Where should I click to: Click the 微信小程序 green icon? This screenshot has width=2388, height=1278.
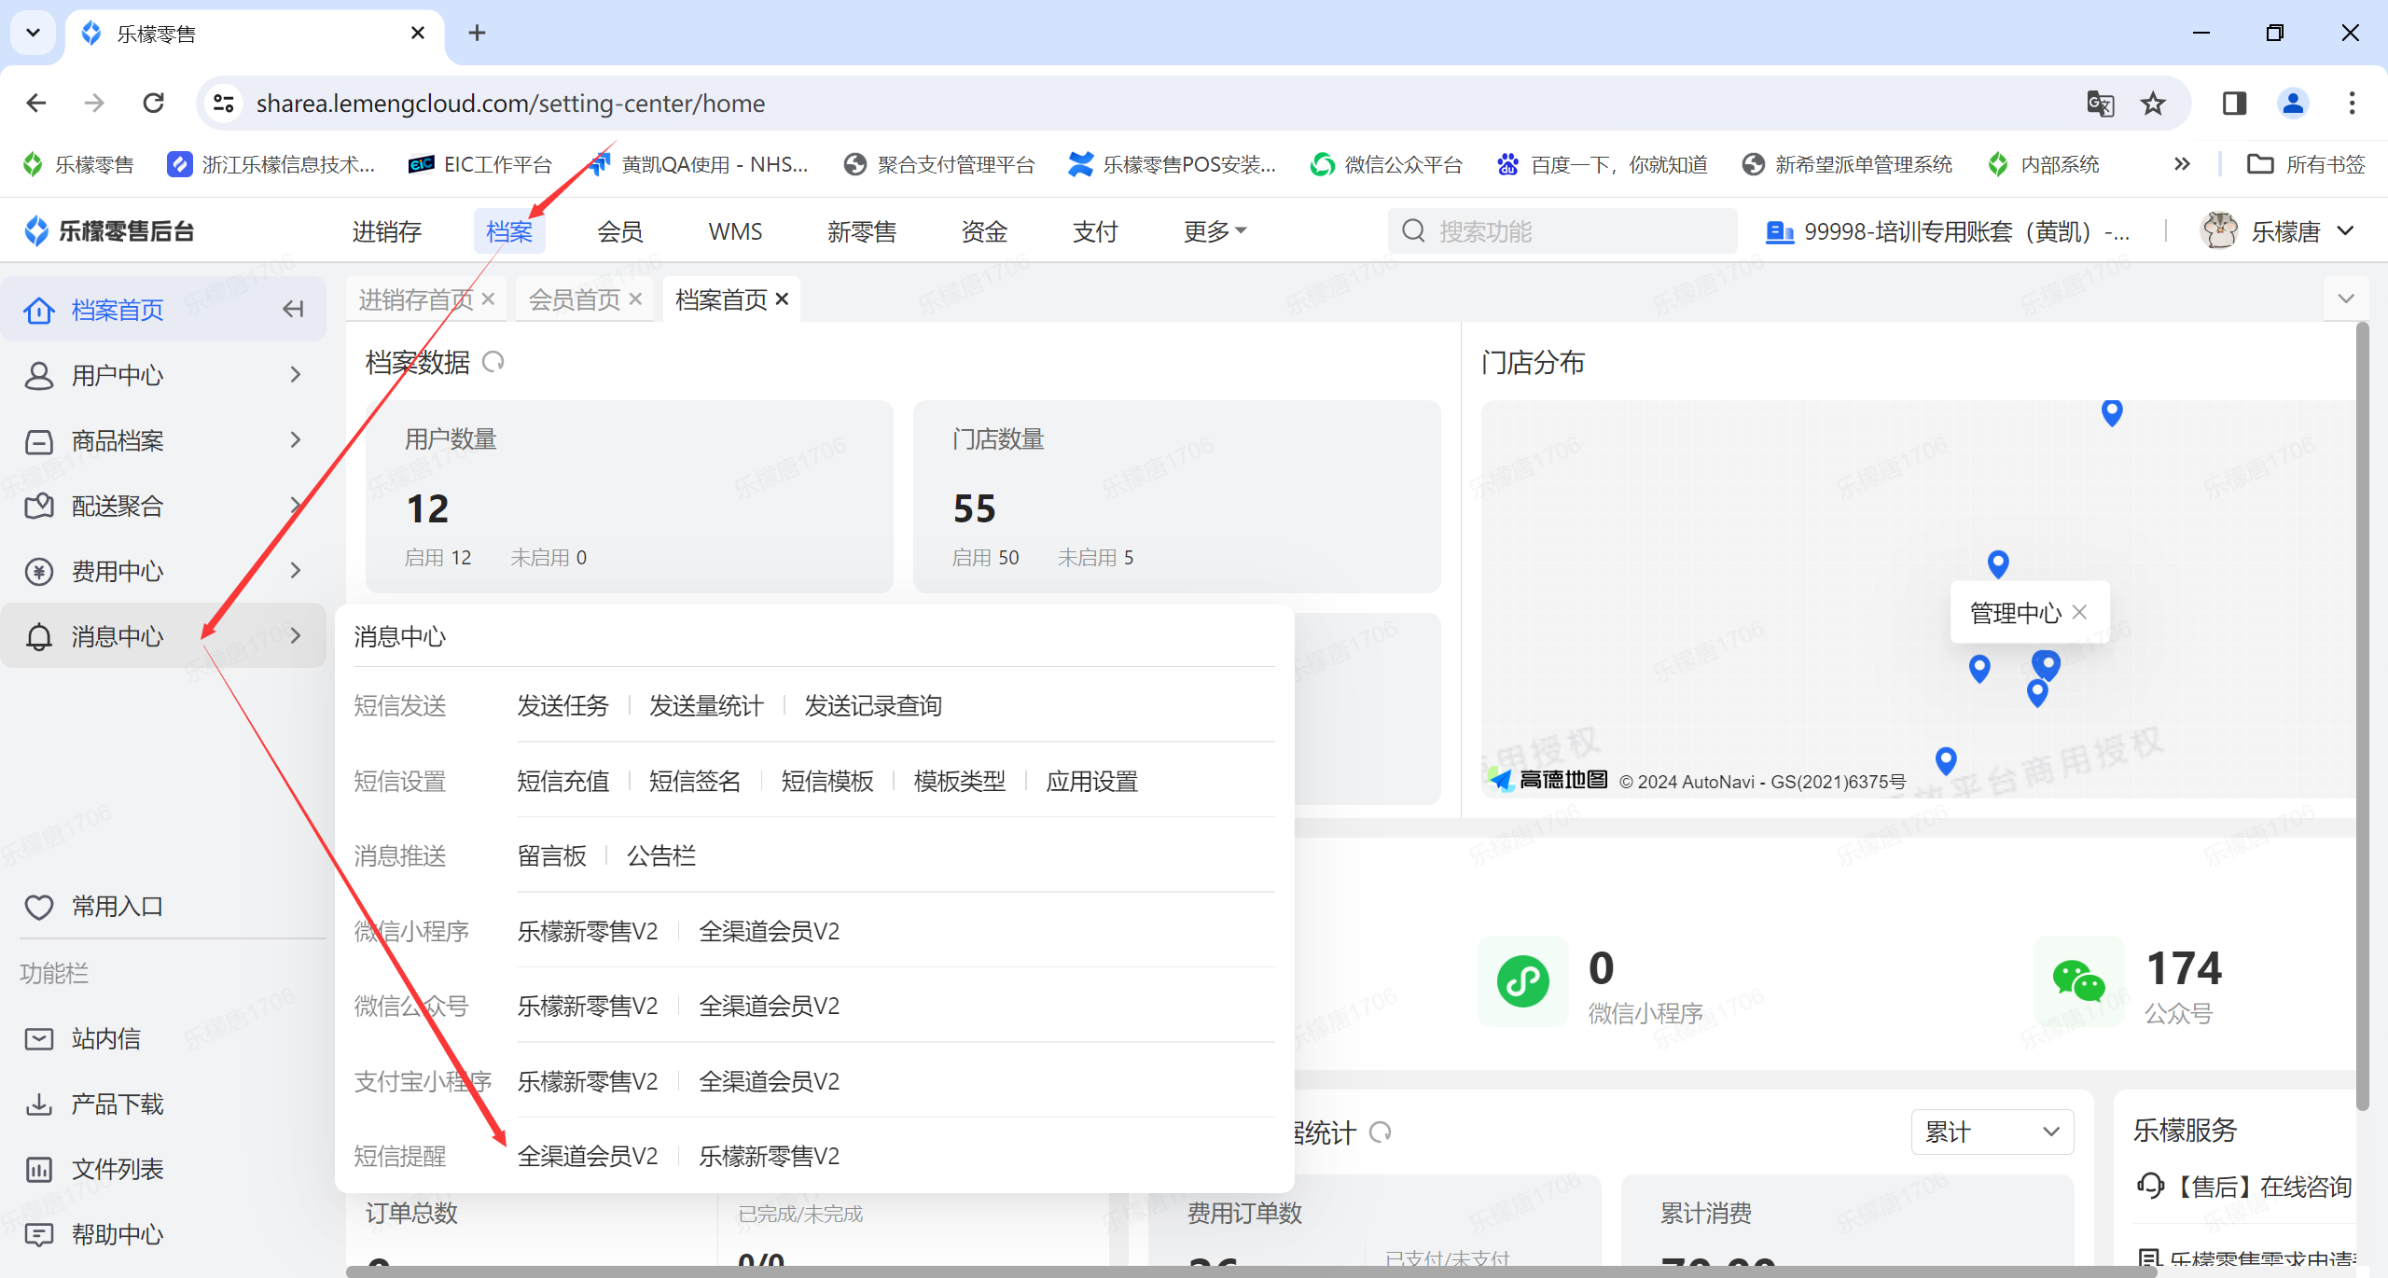[1522, 981]
